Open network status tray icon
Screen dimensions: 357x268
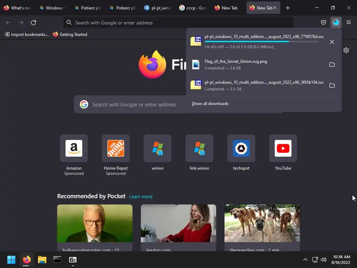pos(315,260)
